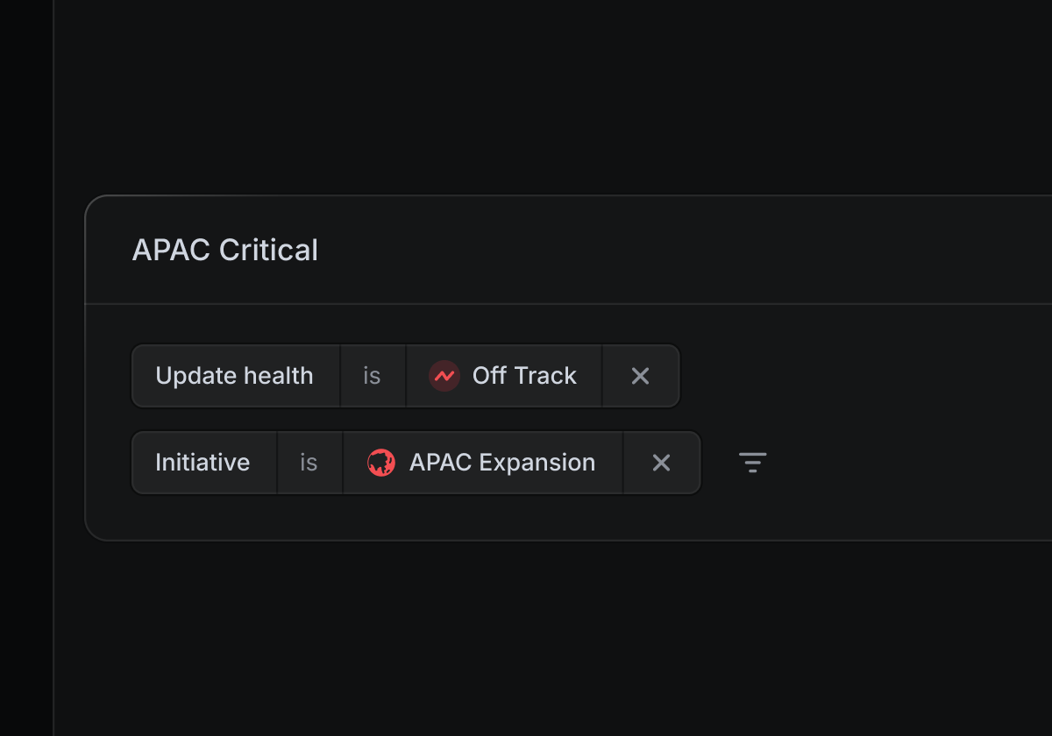Open the APAC Expansion value dropdown

tap(483, 463)
